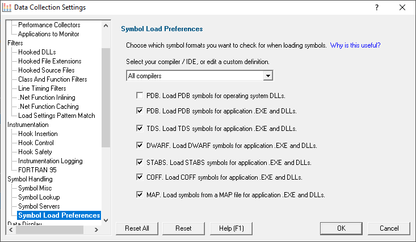Screen dimensions: 416x242
Task: Click the tree scroll up arrow
Action: coord(106,26)
